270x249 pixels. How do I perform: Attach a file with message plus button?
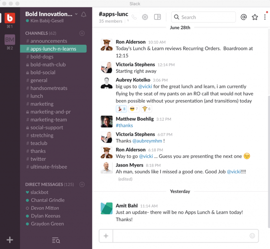[106, 236]
